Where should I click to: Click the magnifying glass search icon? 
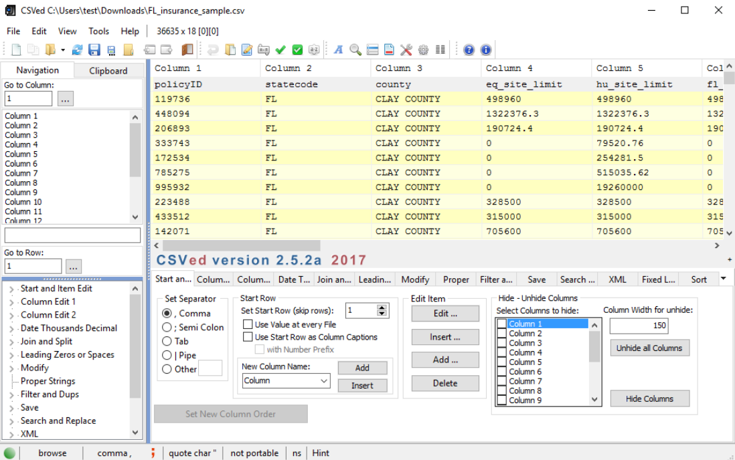pyautogui.click(x=355, y=50)
